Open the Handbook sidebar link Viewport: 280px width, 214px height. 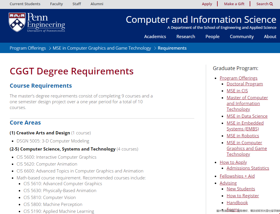click(237, 203)
